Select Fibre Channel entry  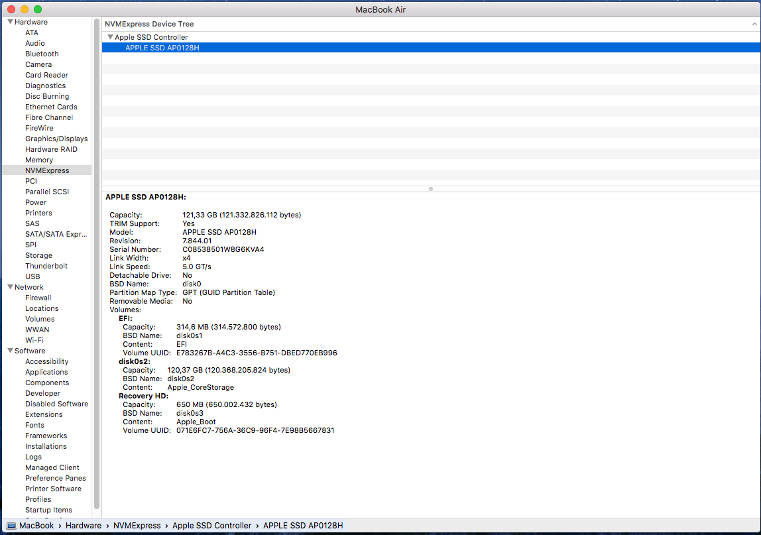coord(49,117)
